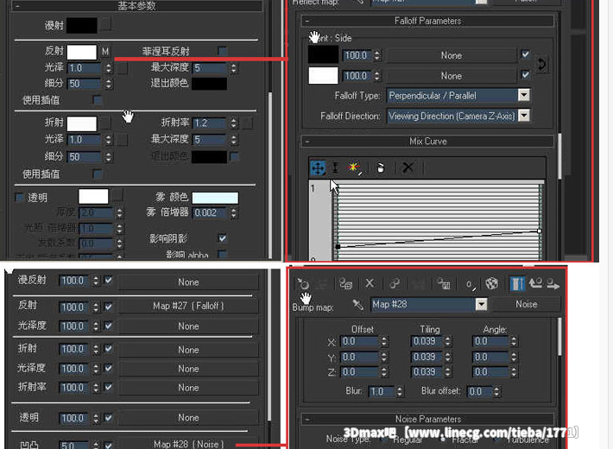
Task: Click the Delete Point X icon in Mix Curve
Action: pos(408,168)
